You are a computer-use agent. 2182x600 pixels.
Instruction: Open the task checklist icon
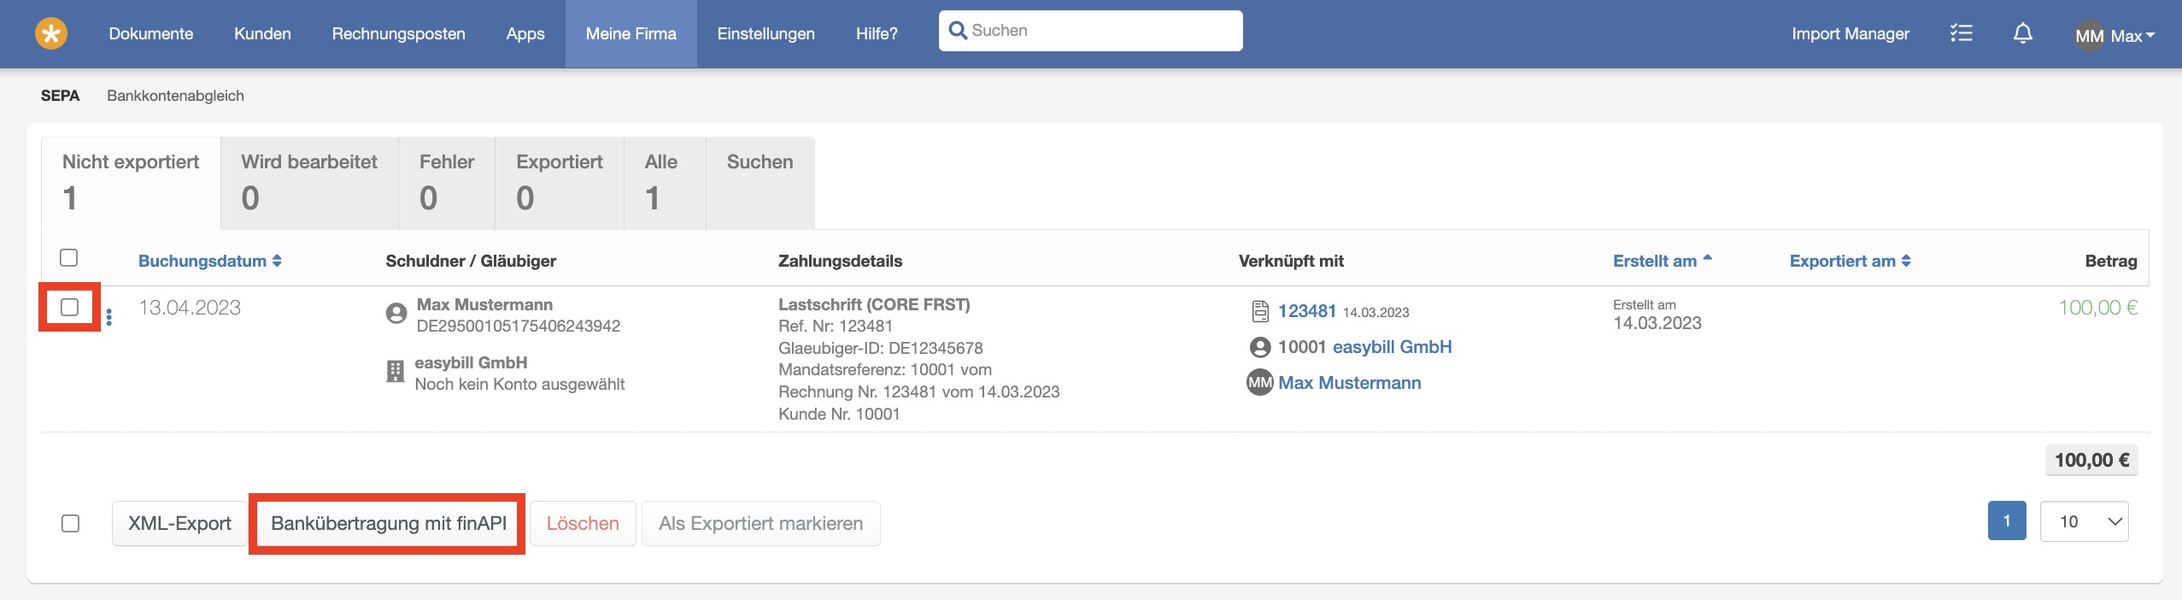point(1961,33)
